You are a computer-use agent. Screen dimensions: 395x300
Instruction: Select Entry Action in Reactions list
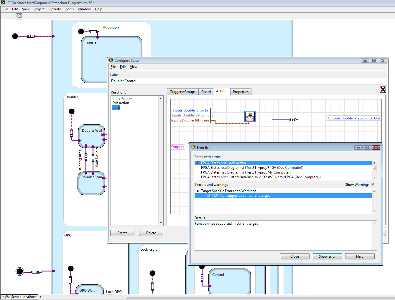[122, 98]
